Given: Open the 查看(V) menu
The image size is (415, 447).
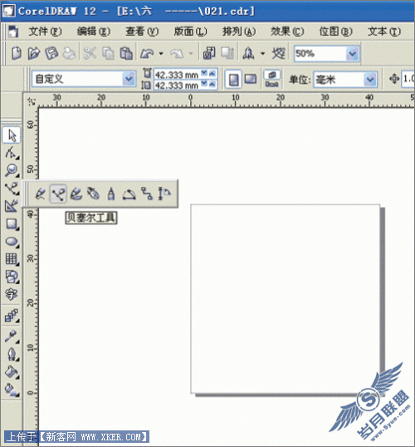Looking at the screenshot, I should coord(142,32).
